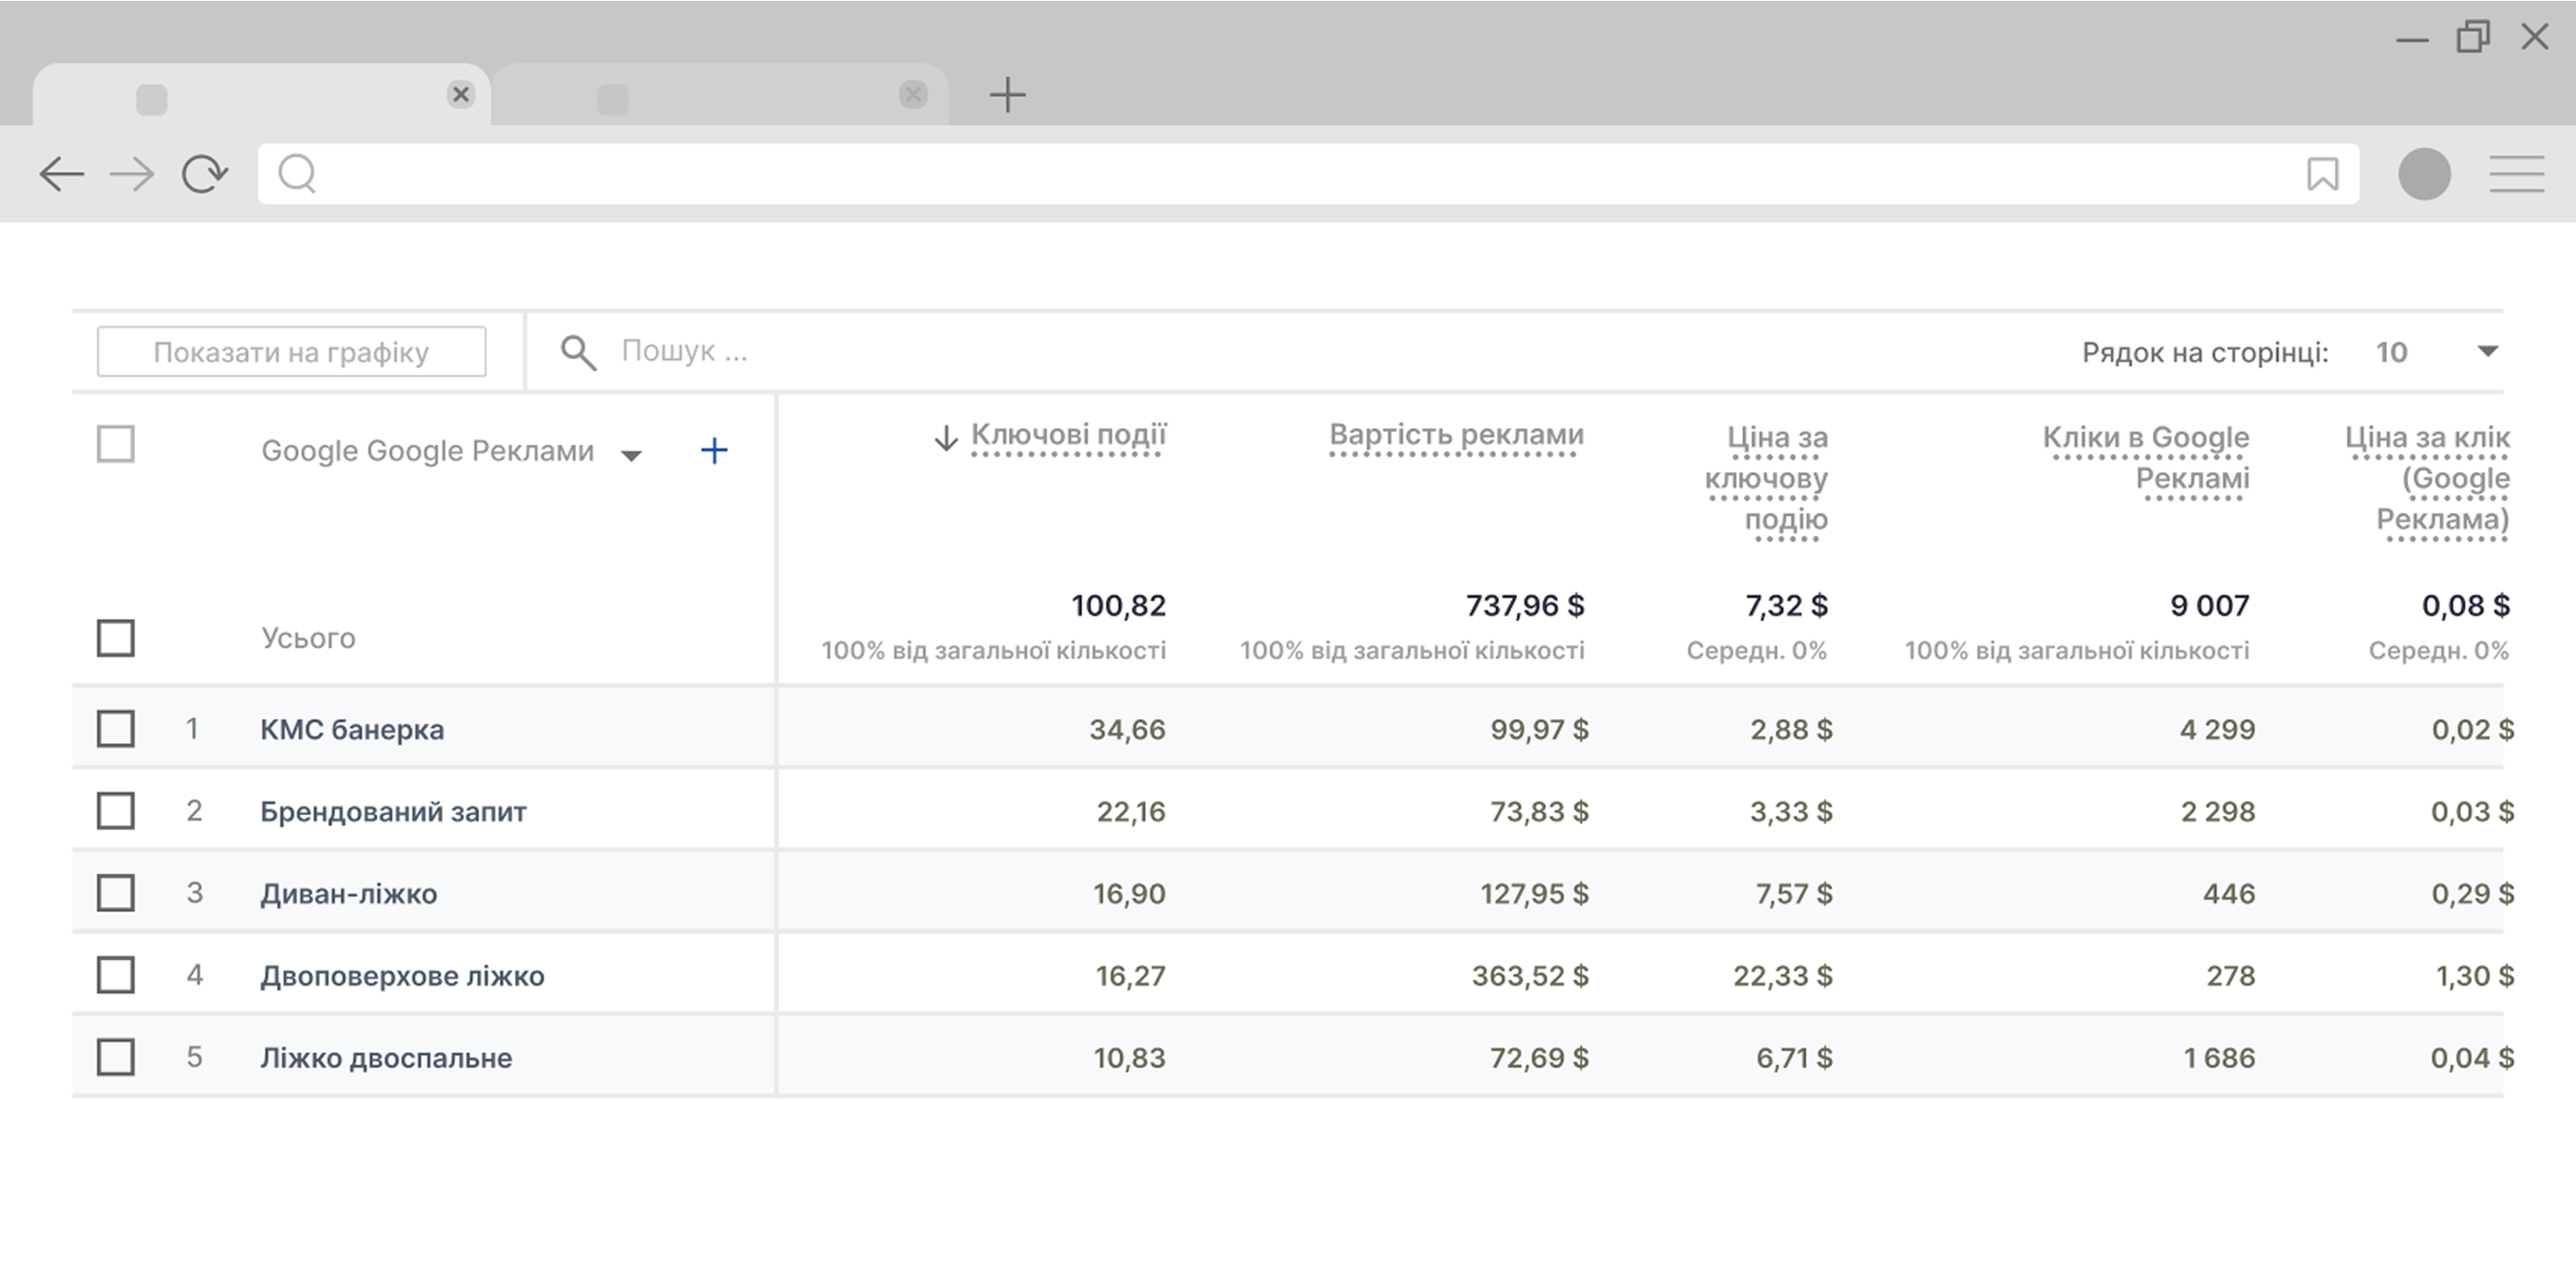Toggle the select-all header checkbox
This screenshot has height=1288, width=2576.
click(116, 445)
